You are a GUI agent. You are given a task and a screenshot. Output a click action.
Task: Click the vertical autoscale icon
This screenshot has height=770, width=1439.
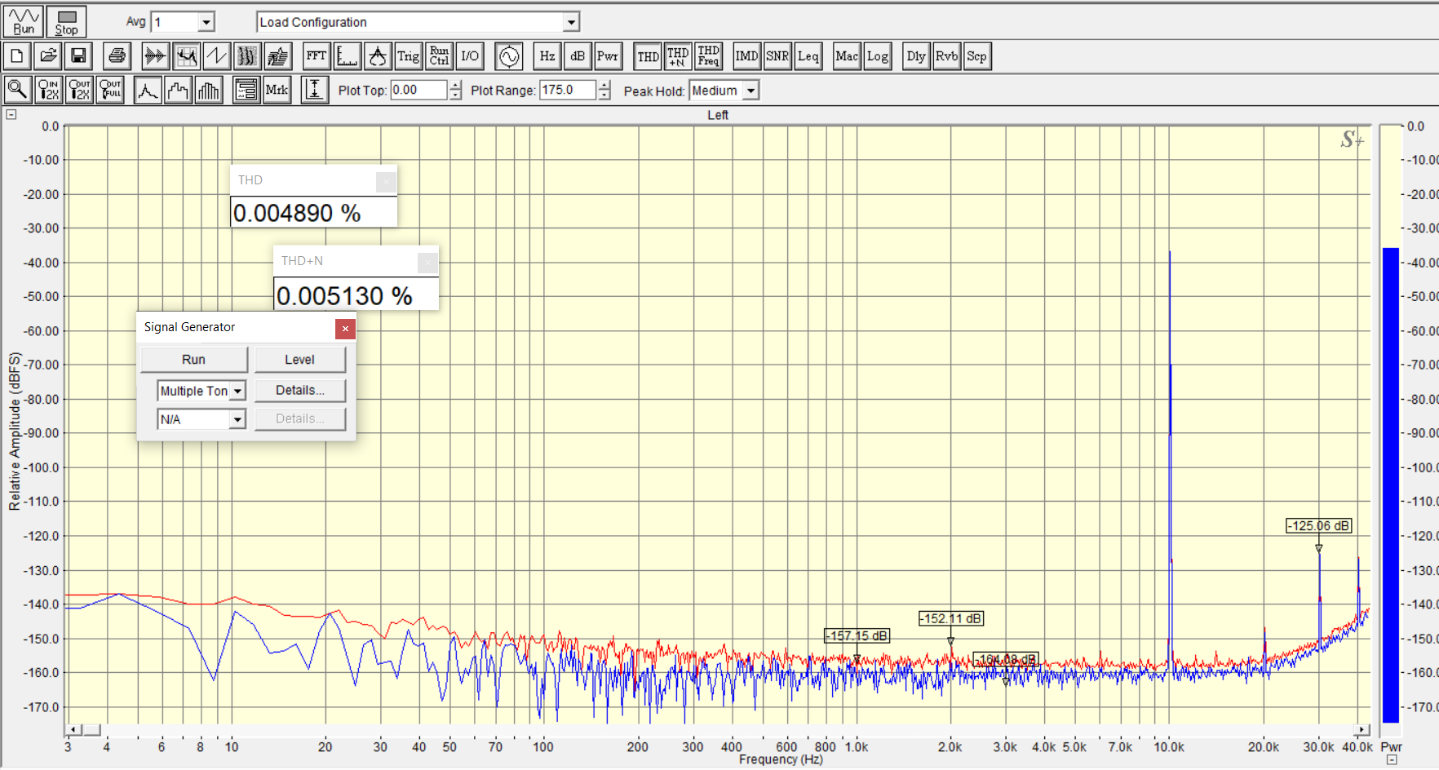click(315, 90)
